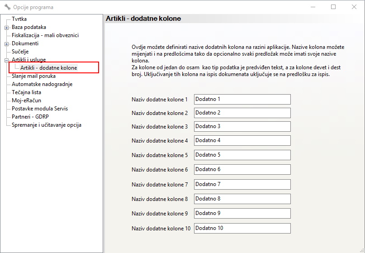Select Postavke modula Servis

tap(40, 109)
